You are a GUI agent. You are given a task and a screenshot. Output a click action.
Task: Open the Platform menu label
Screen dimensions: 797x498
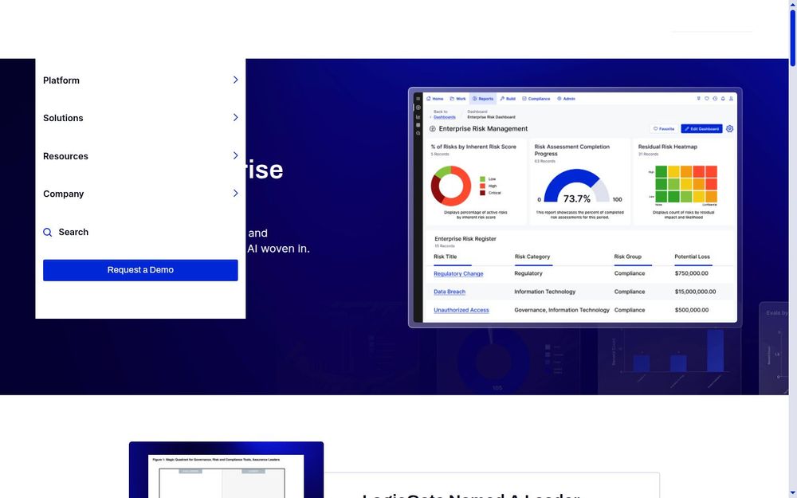point(61,80)
